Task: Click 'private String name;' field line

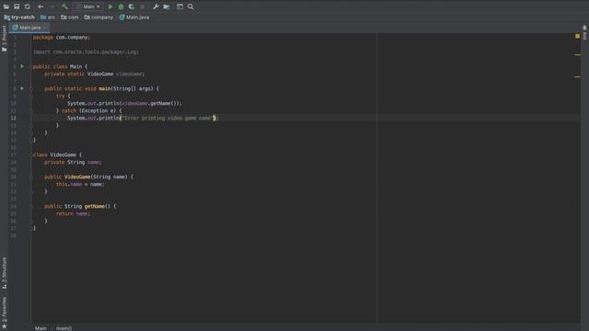Action: click(73, 162)
